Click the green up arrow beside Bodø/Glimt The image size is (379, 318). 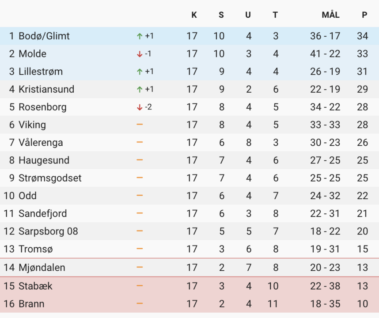pos(140,36)
